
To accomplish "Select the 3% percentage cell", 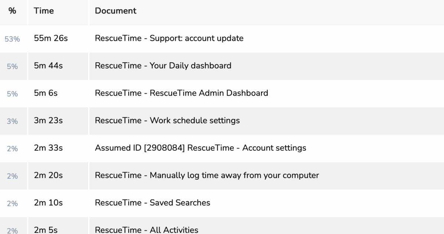I will tap(12, 121).
